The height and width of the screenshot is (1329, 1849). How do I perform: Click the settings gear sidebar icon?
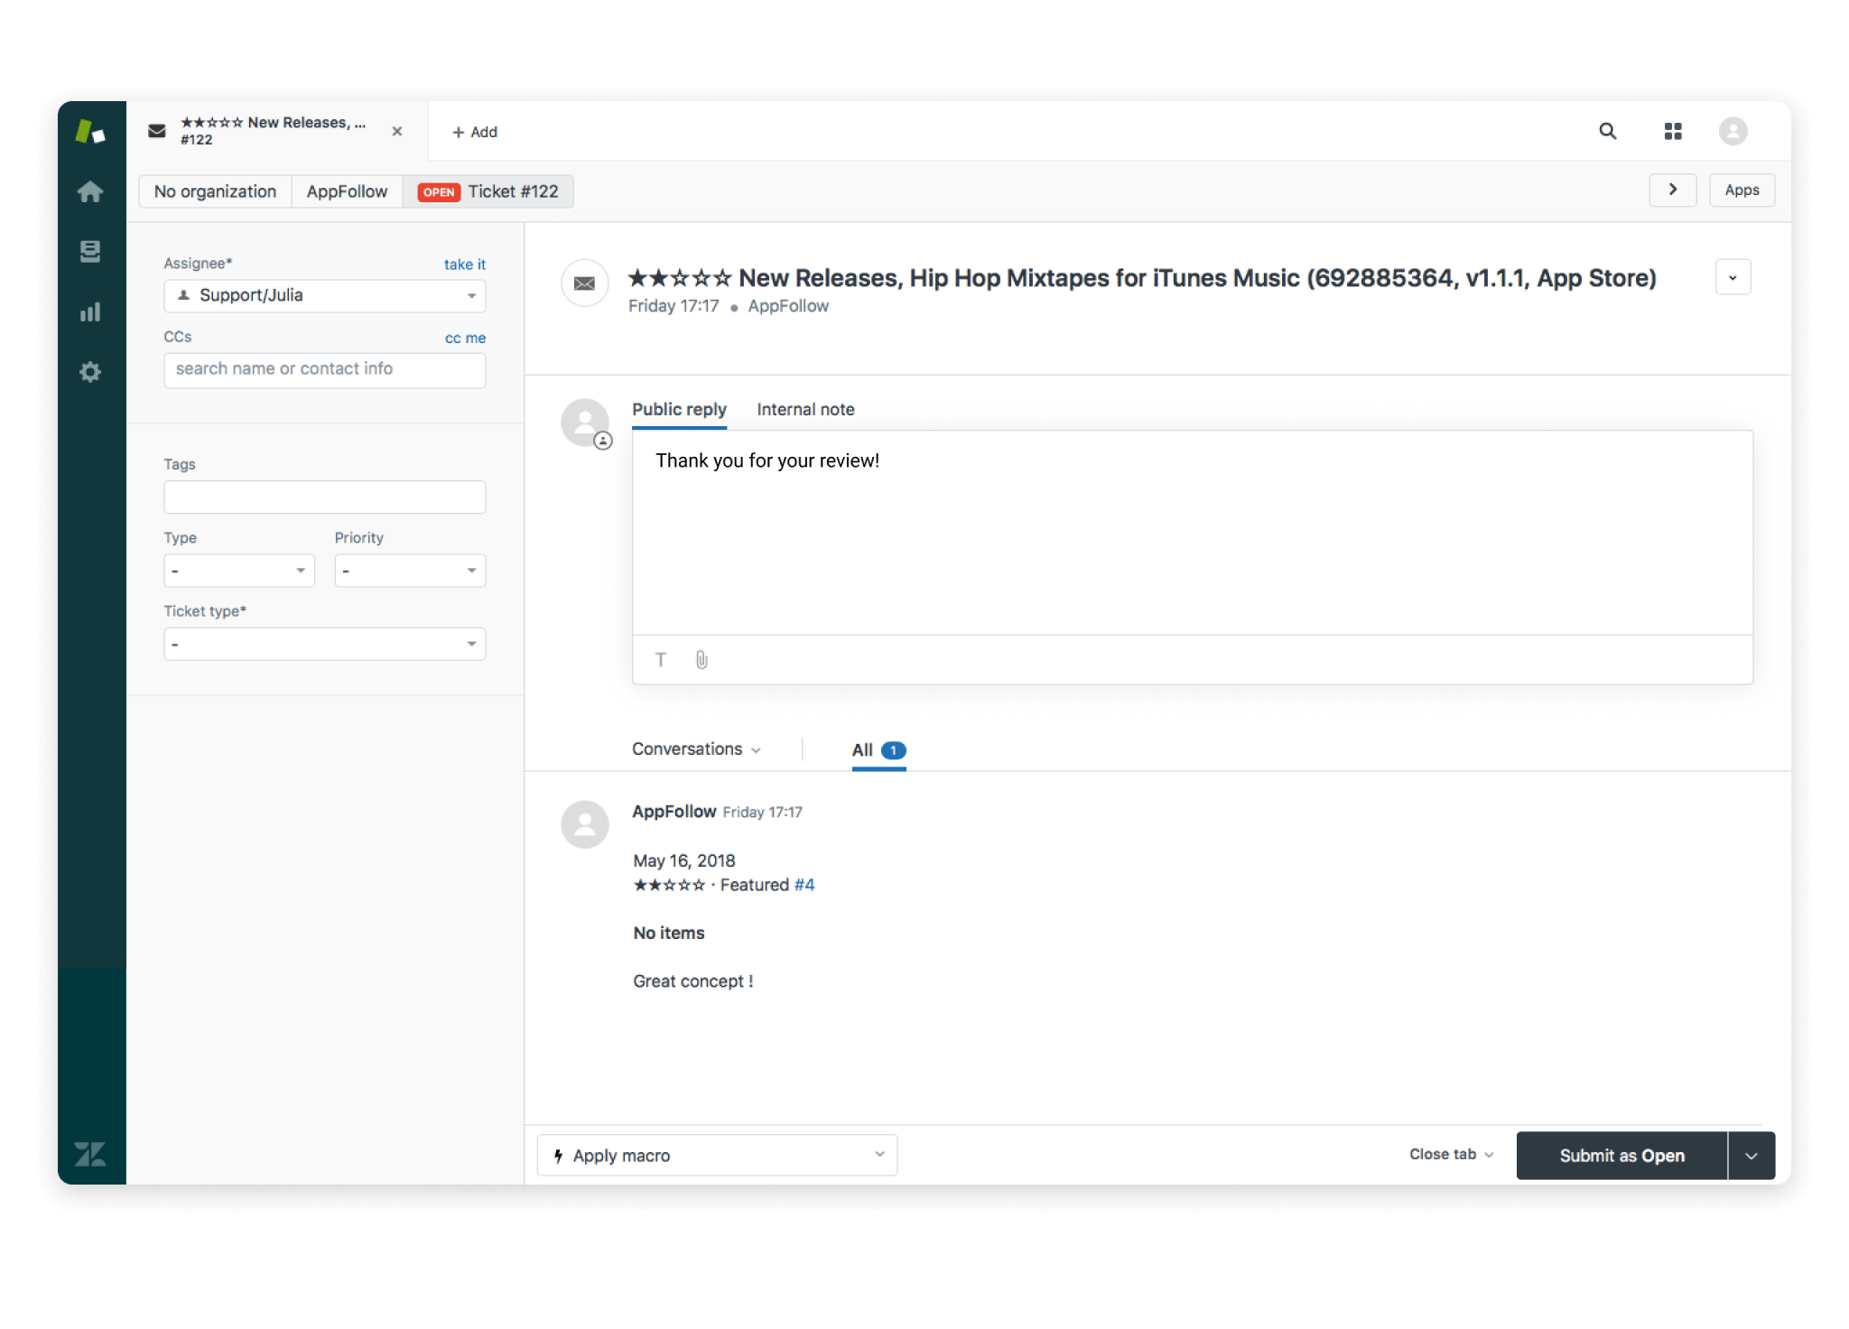(90, 372)
